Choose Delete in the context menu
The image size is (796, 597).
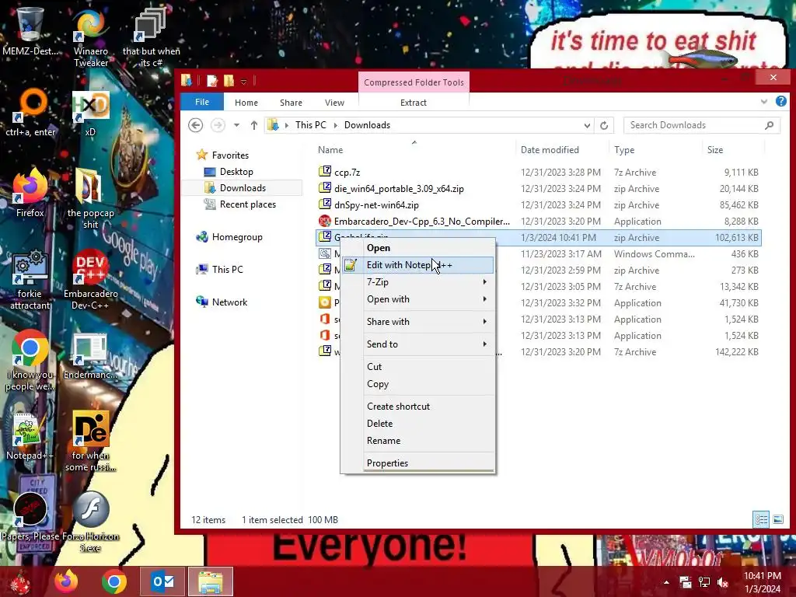417,424
